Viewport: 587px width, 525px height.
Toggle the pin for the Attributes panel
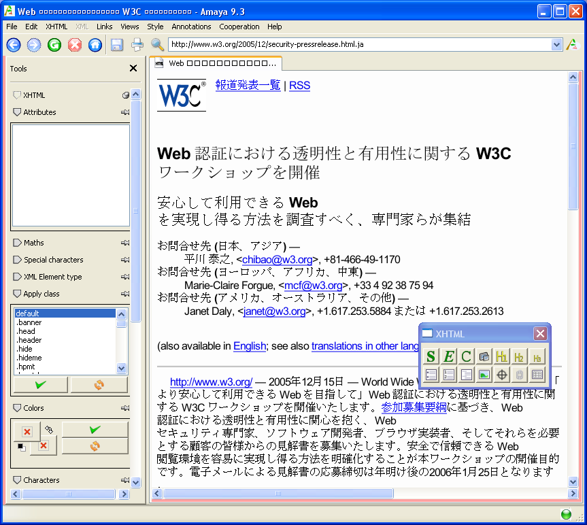point(125,112)
